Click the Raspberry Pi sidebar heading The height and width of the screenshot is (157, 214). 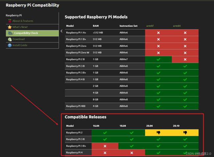13,15
